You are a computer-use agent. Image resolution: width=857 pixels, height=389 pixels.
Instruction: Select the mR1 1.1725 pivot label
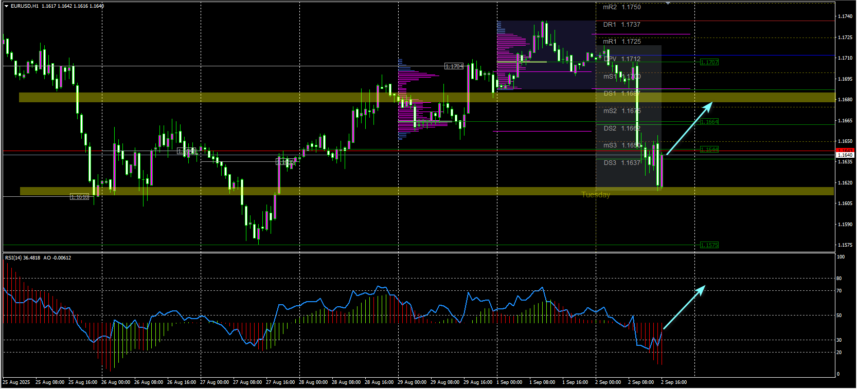622,42
